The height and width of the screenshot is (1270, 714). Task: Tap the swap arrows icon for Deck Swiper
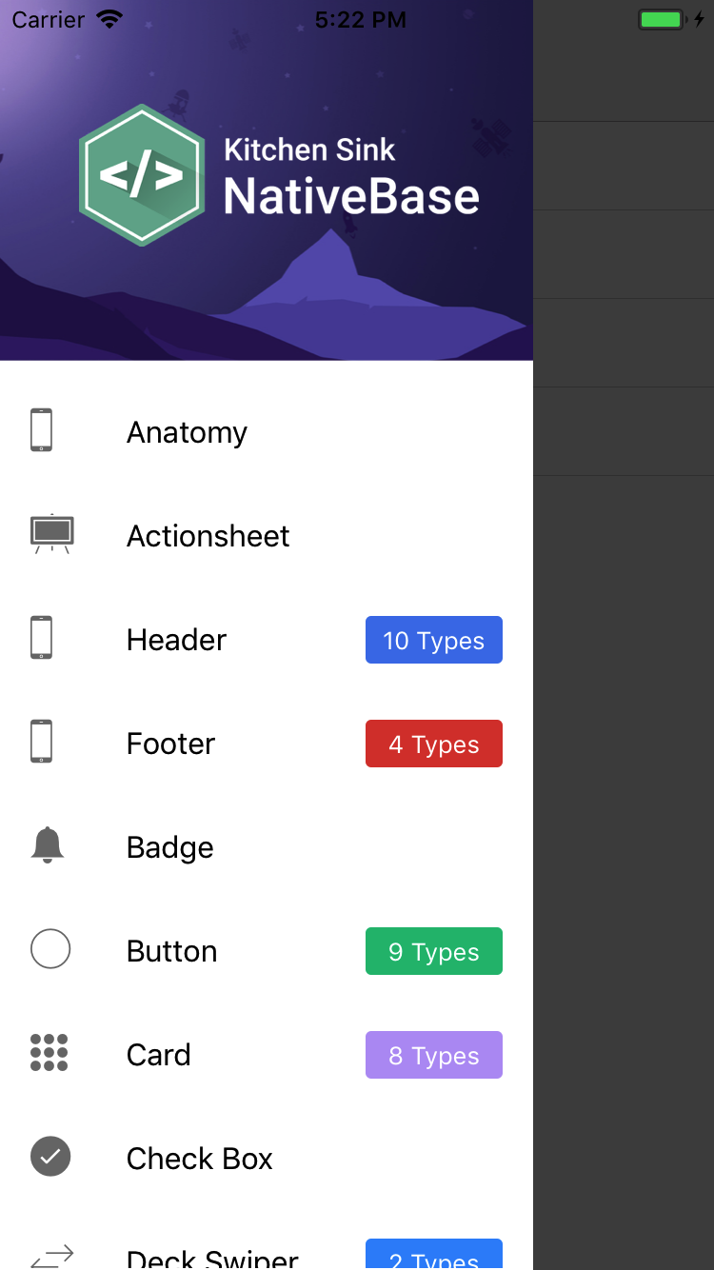coord(51,1257)
